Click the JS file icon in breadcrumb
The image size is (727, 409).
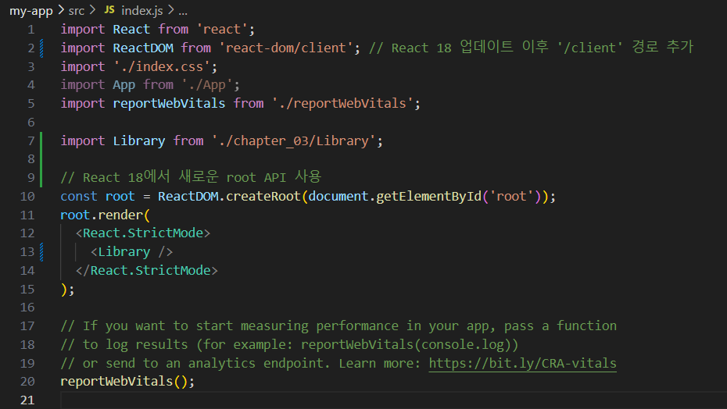(109, 9)
